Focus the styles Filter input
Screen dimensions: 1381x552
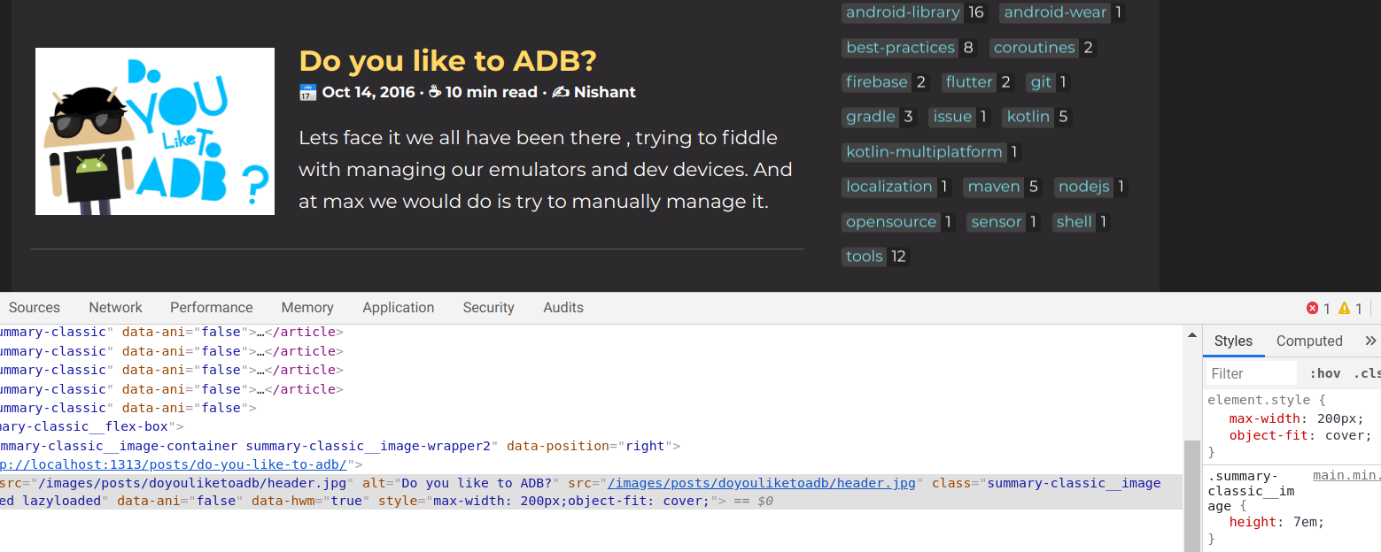(x=1251, y=373)
